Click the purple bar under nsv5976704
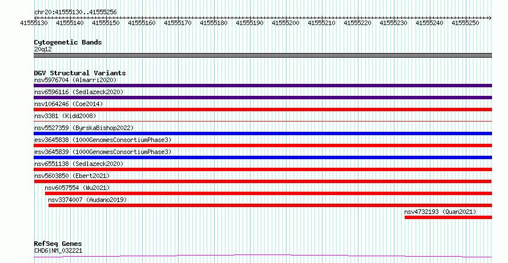 pyautogui.click(x=263, y=86)
